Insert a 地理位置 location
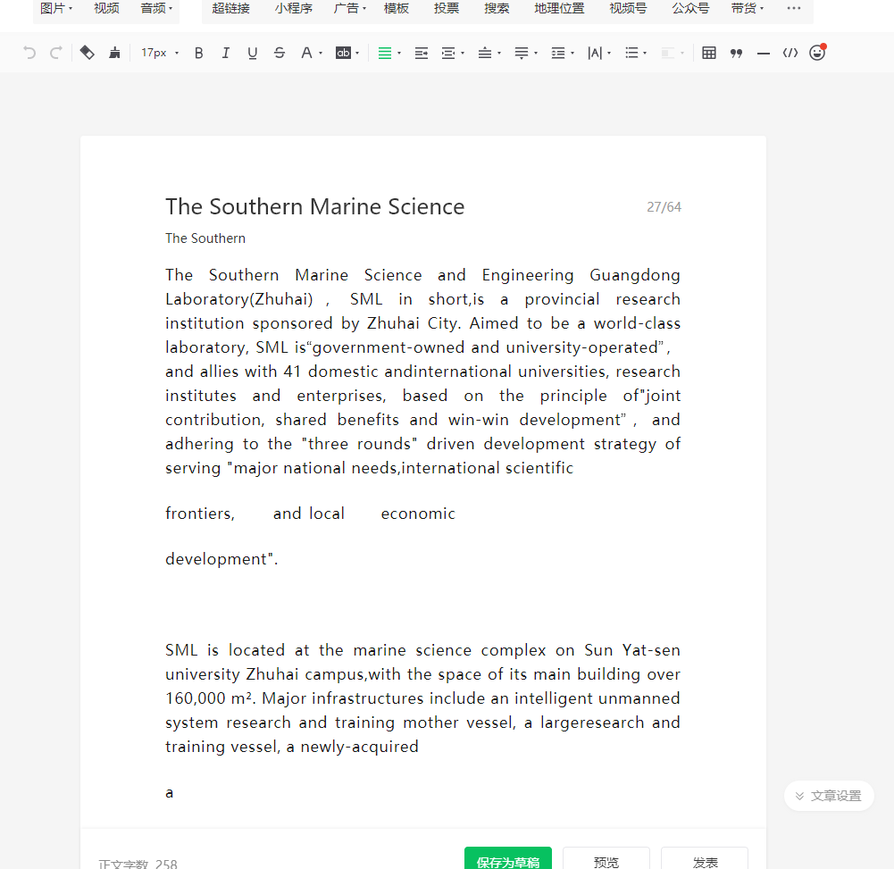The width and height of the screenshot is (894, 869). coord(559,8)
